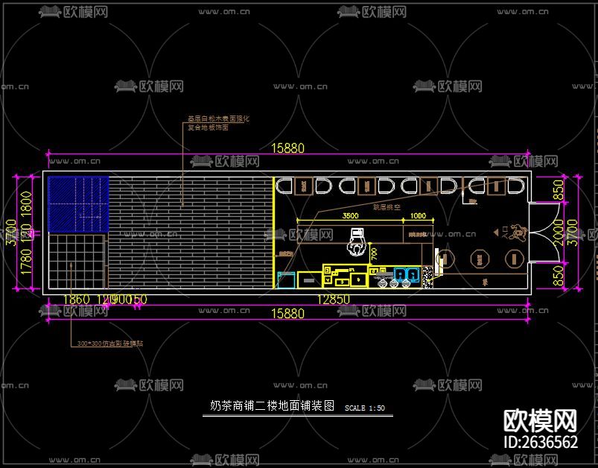This screenshot has height=468, width=598.
Task: Select the 基层白松木表面强化 floor annotation
Action: 218,118
